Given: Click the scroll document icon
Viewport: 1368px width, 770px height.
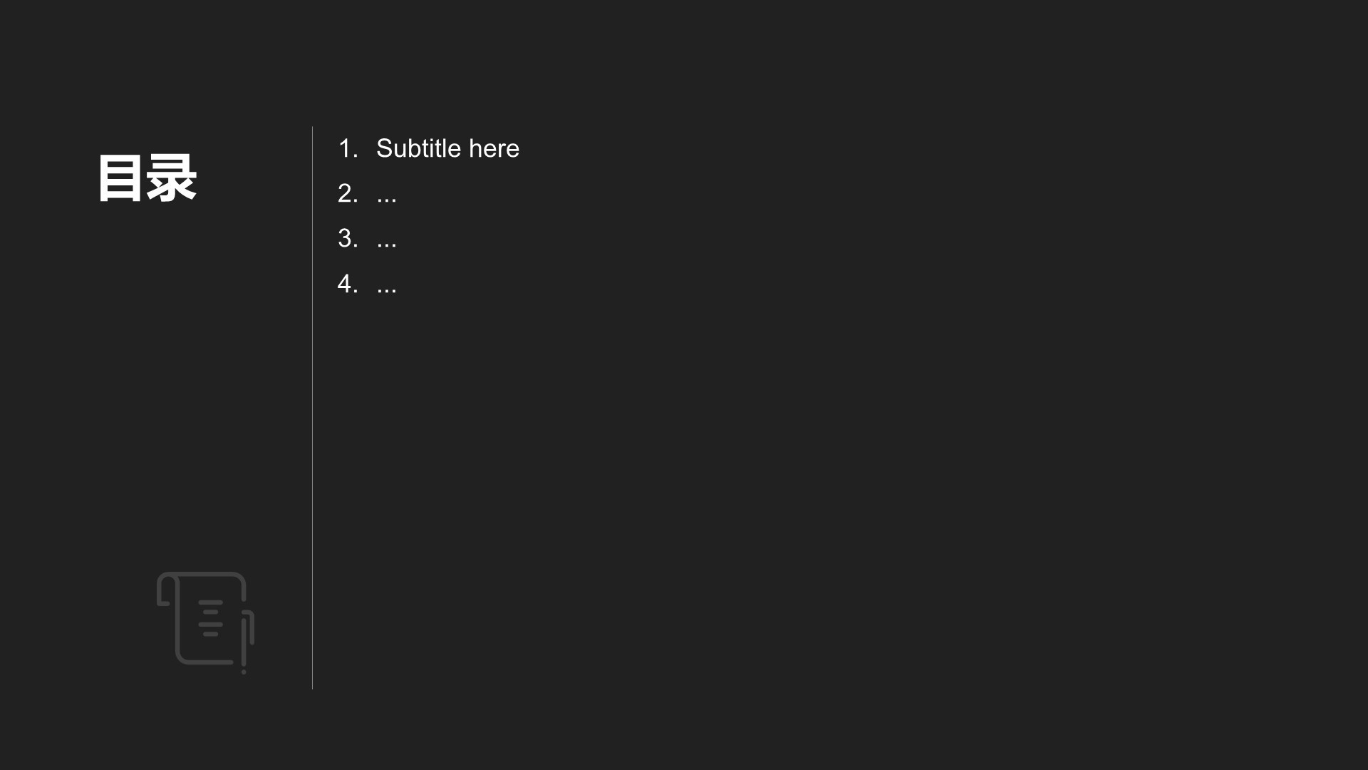Looking at the screenshot, I should coord(205,619).
